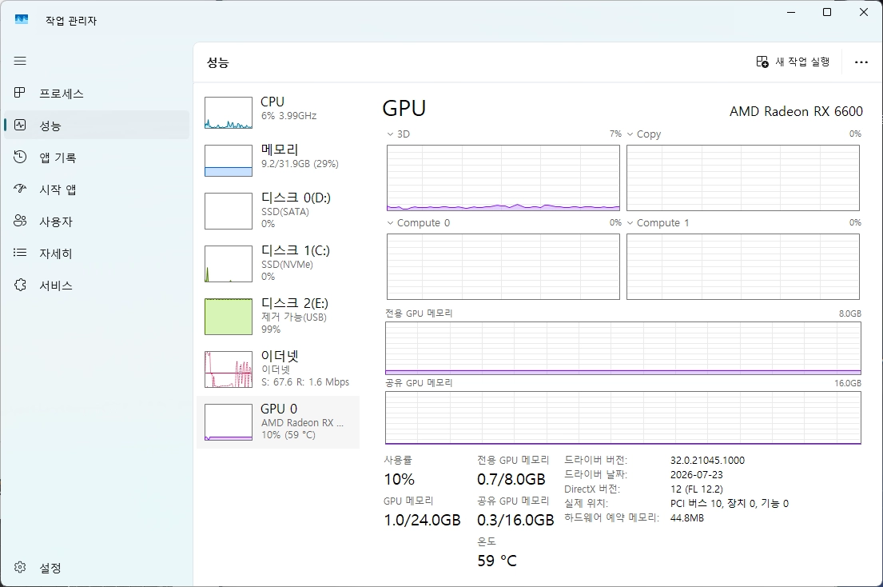This screenshot has width=883, height=587.
Task: Select the 디스크 2(E:) thumbnail graph
Action: coord(228,317)
